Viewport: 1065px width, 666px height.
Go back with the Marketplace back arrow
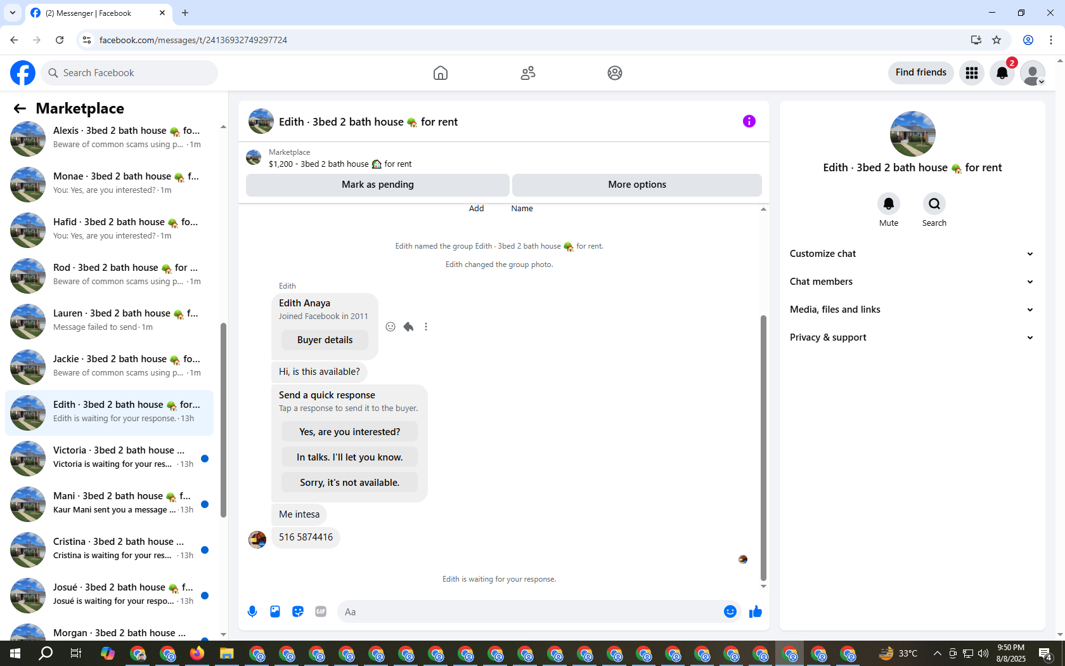pos(20,108)
